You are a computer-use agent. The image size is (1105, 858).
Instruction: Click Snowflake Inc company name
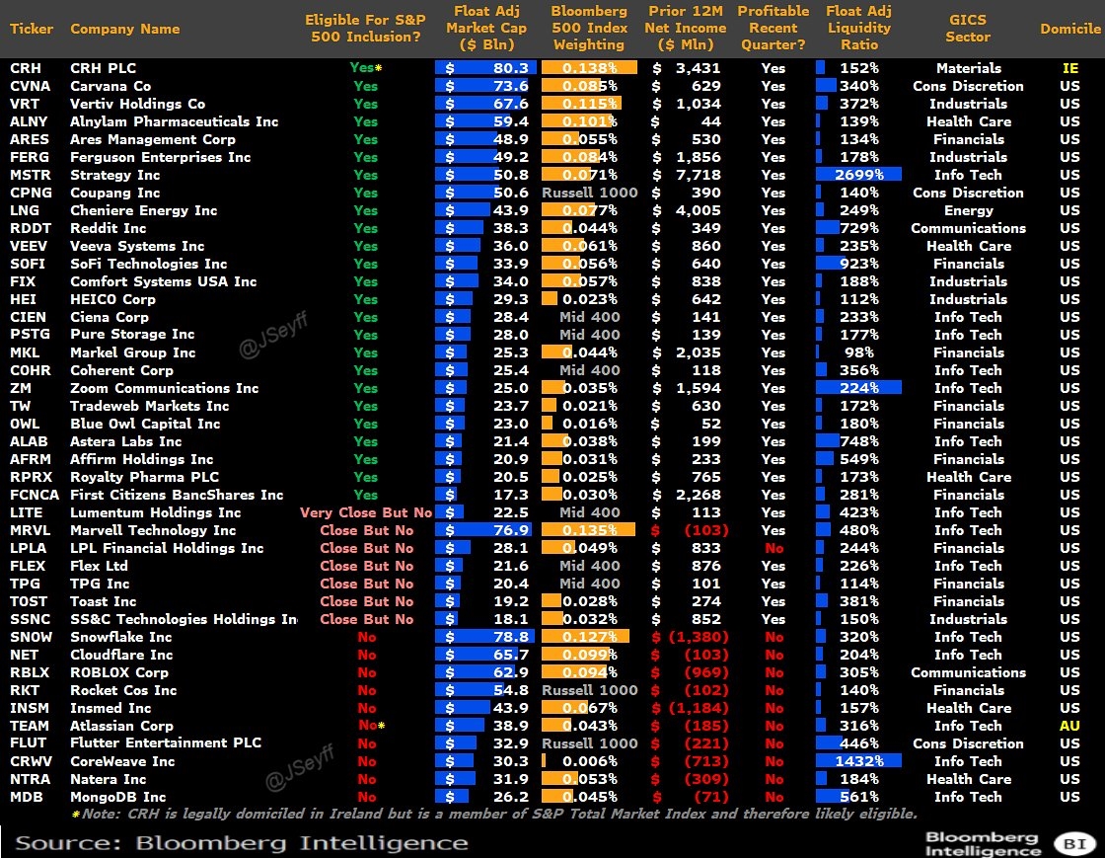[120, 637]
